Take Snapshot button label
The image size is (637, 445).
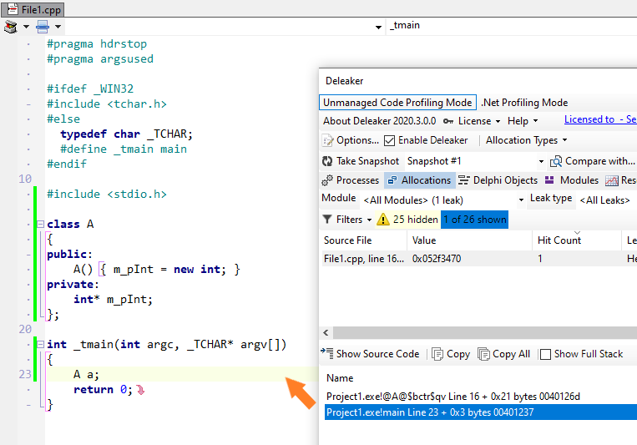367,161
